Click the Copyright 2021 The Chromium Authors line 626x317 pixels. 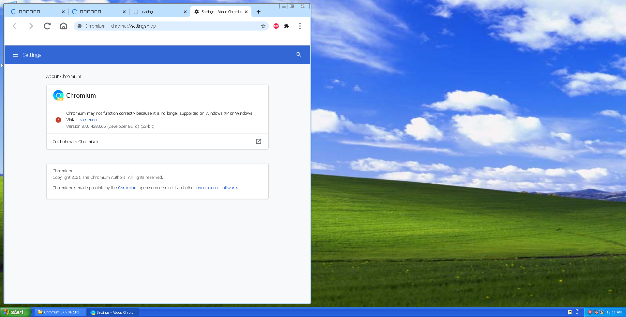[x=108, y=178]
